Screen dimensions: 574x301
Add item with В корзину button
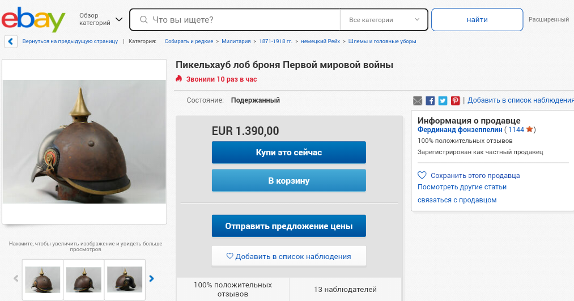[x=289, y=180]
